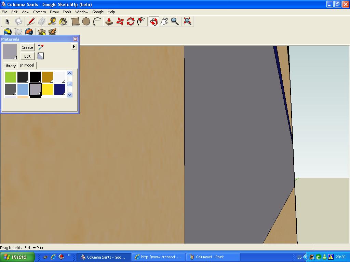Choose the lime green material swatch
Viewport: 350px width, 262px height.
pos(11,77)
